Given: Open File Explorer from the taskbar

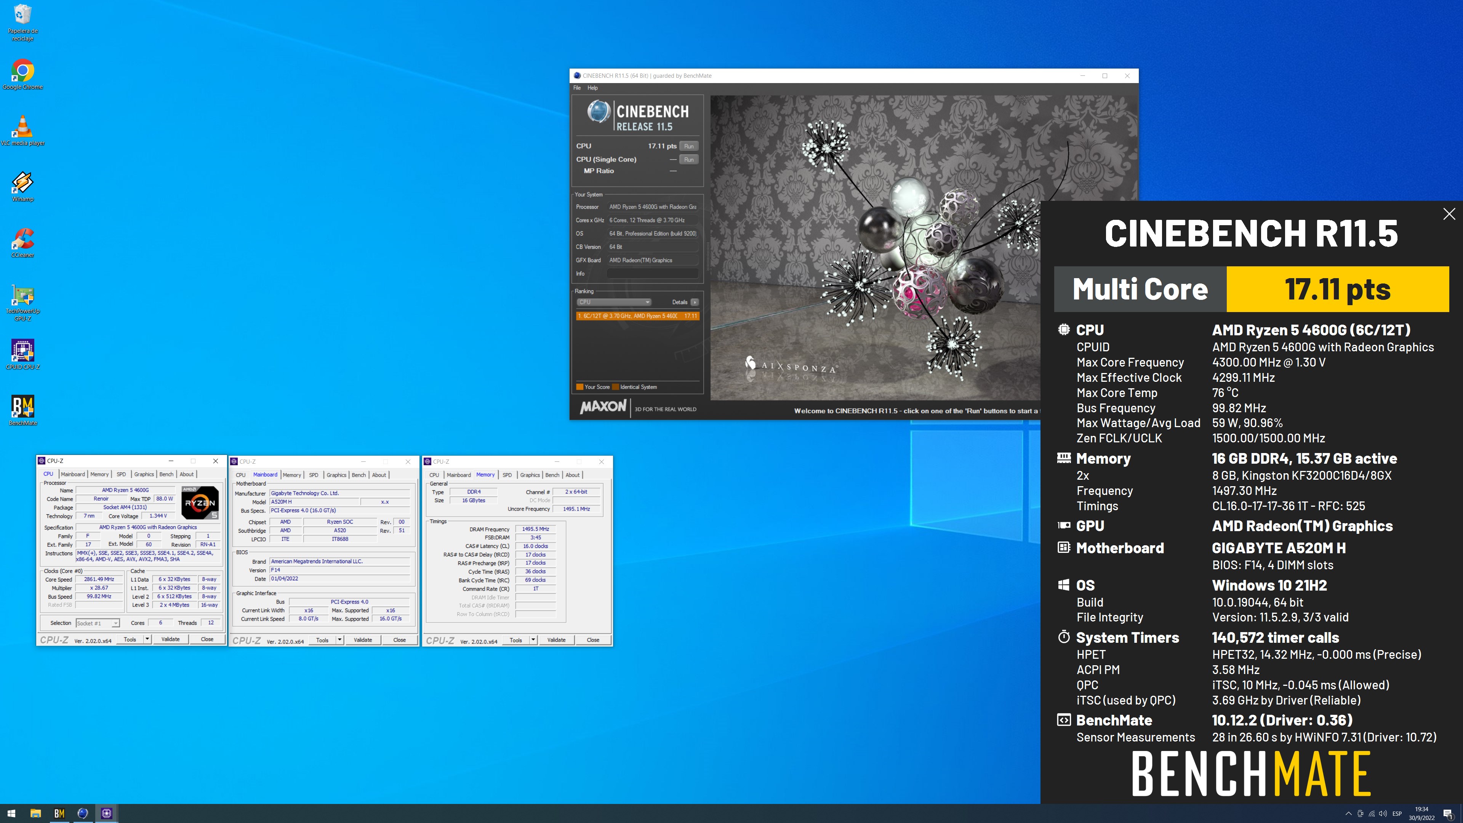Looking at the screenshot, I should click(x=35, y=813).
